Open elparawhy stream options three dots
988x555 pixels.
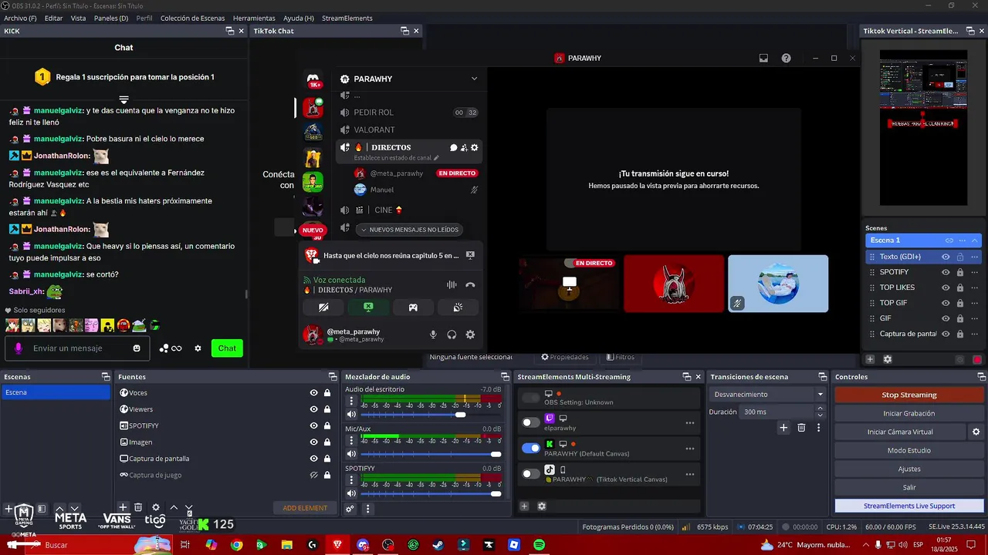coord(689,422)
